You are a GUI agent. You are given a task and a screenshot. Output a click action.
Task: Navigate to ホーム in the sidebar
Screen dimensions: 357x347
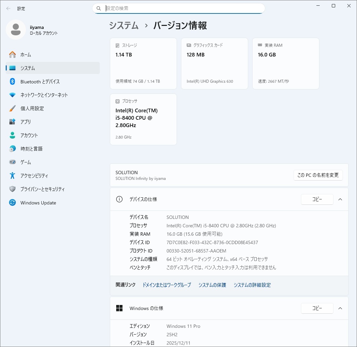(25, 54)
